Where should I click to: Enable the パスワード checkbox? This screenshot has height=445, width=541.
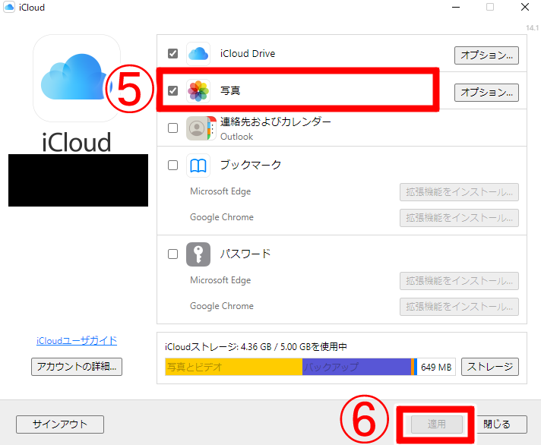172,254
